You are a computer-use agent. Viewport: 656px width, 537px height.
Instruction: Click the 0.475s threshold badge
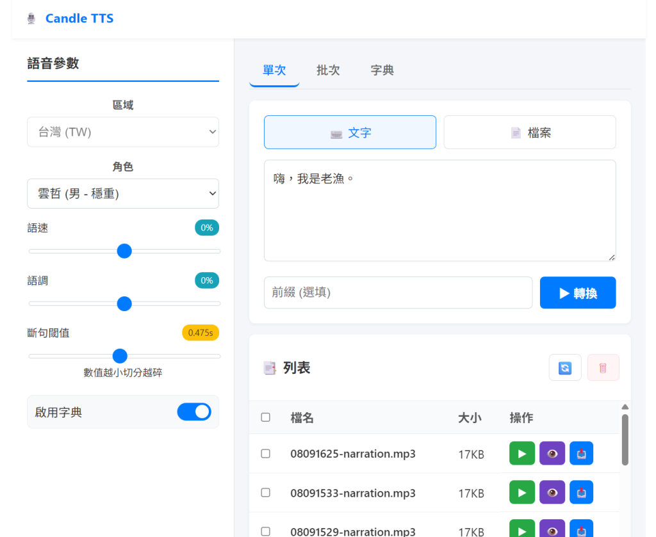pos(201,333)
